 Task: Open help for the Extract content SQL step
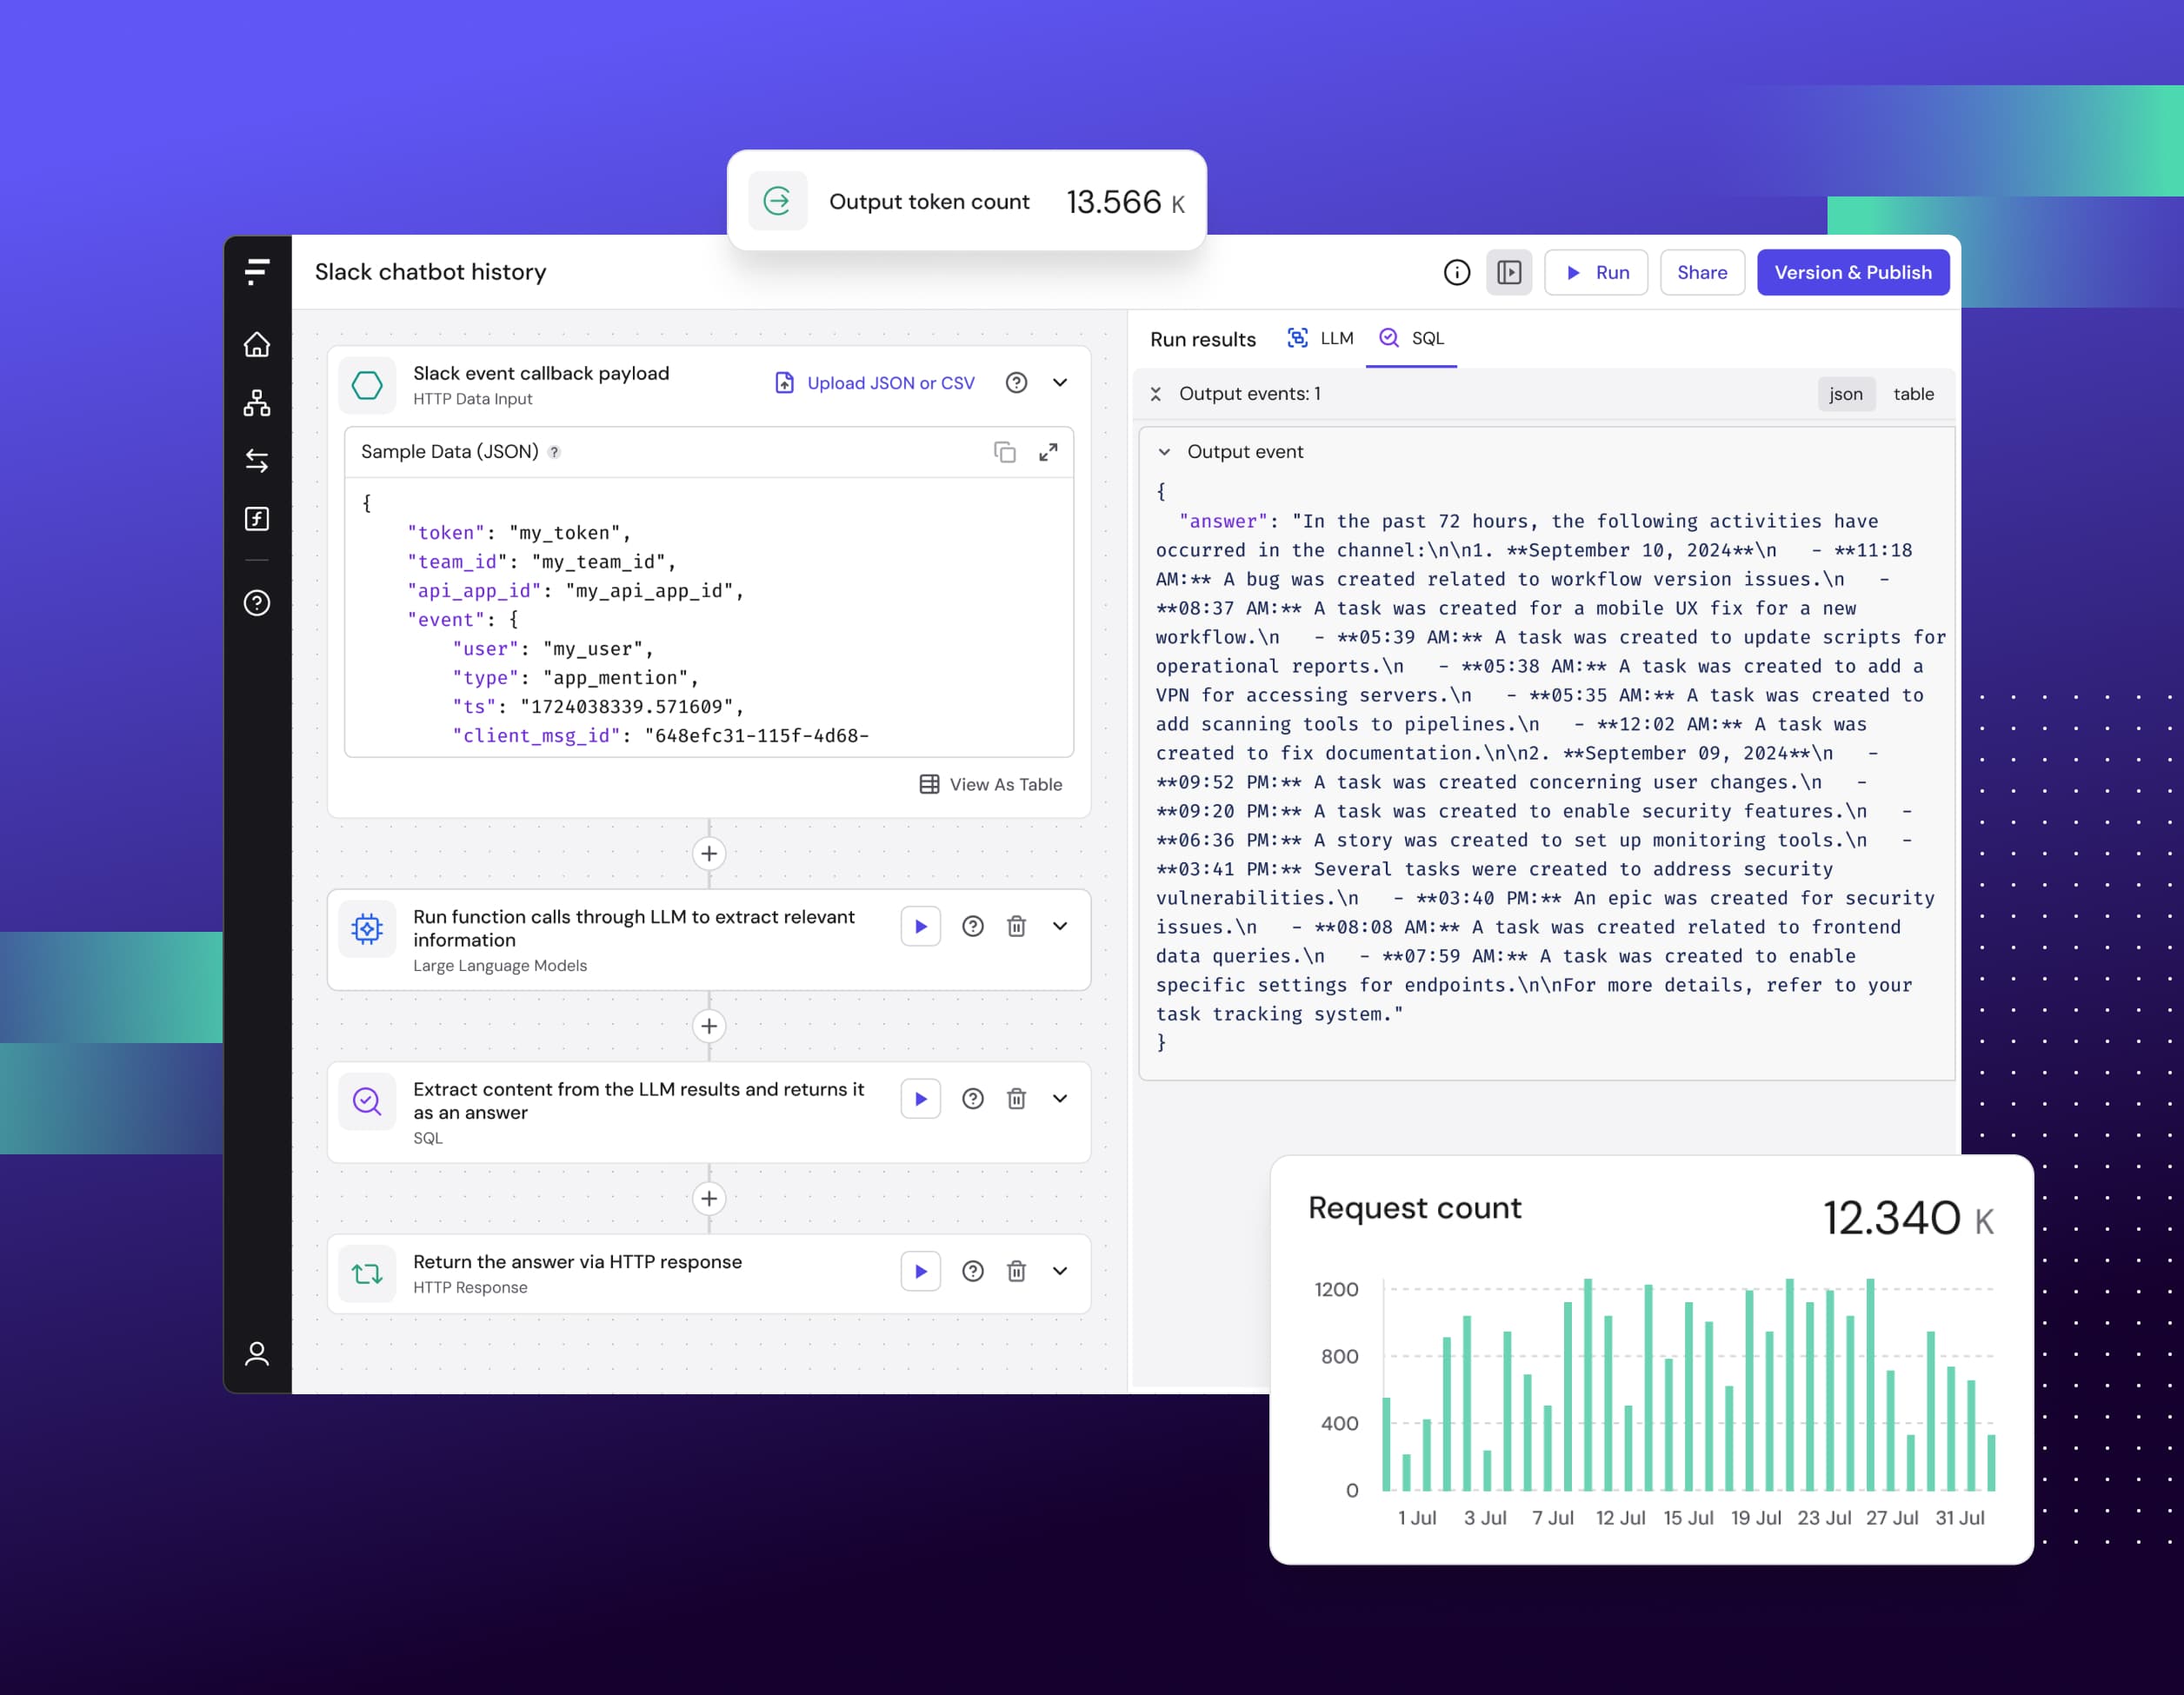[973, 1099]
